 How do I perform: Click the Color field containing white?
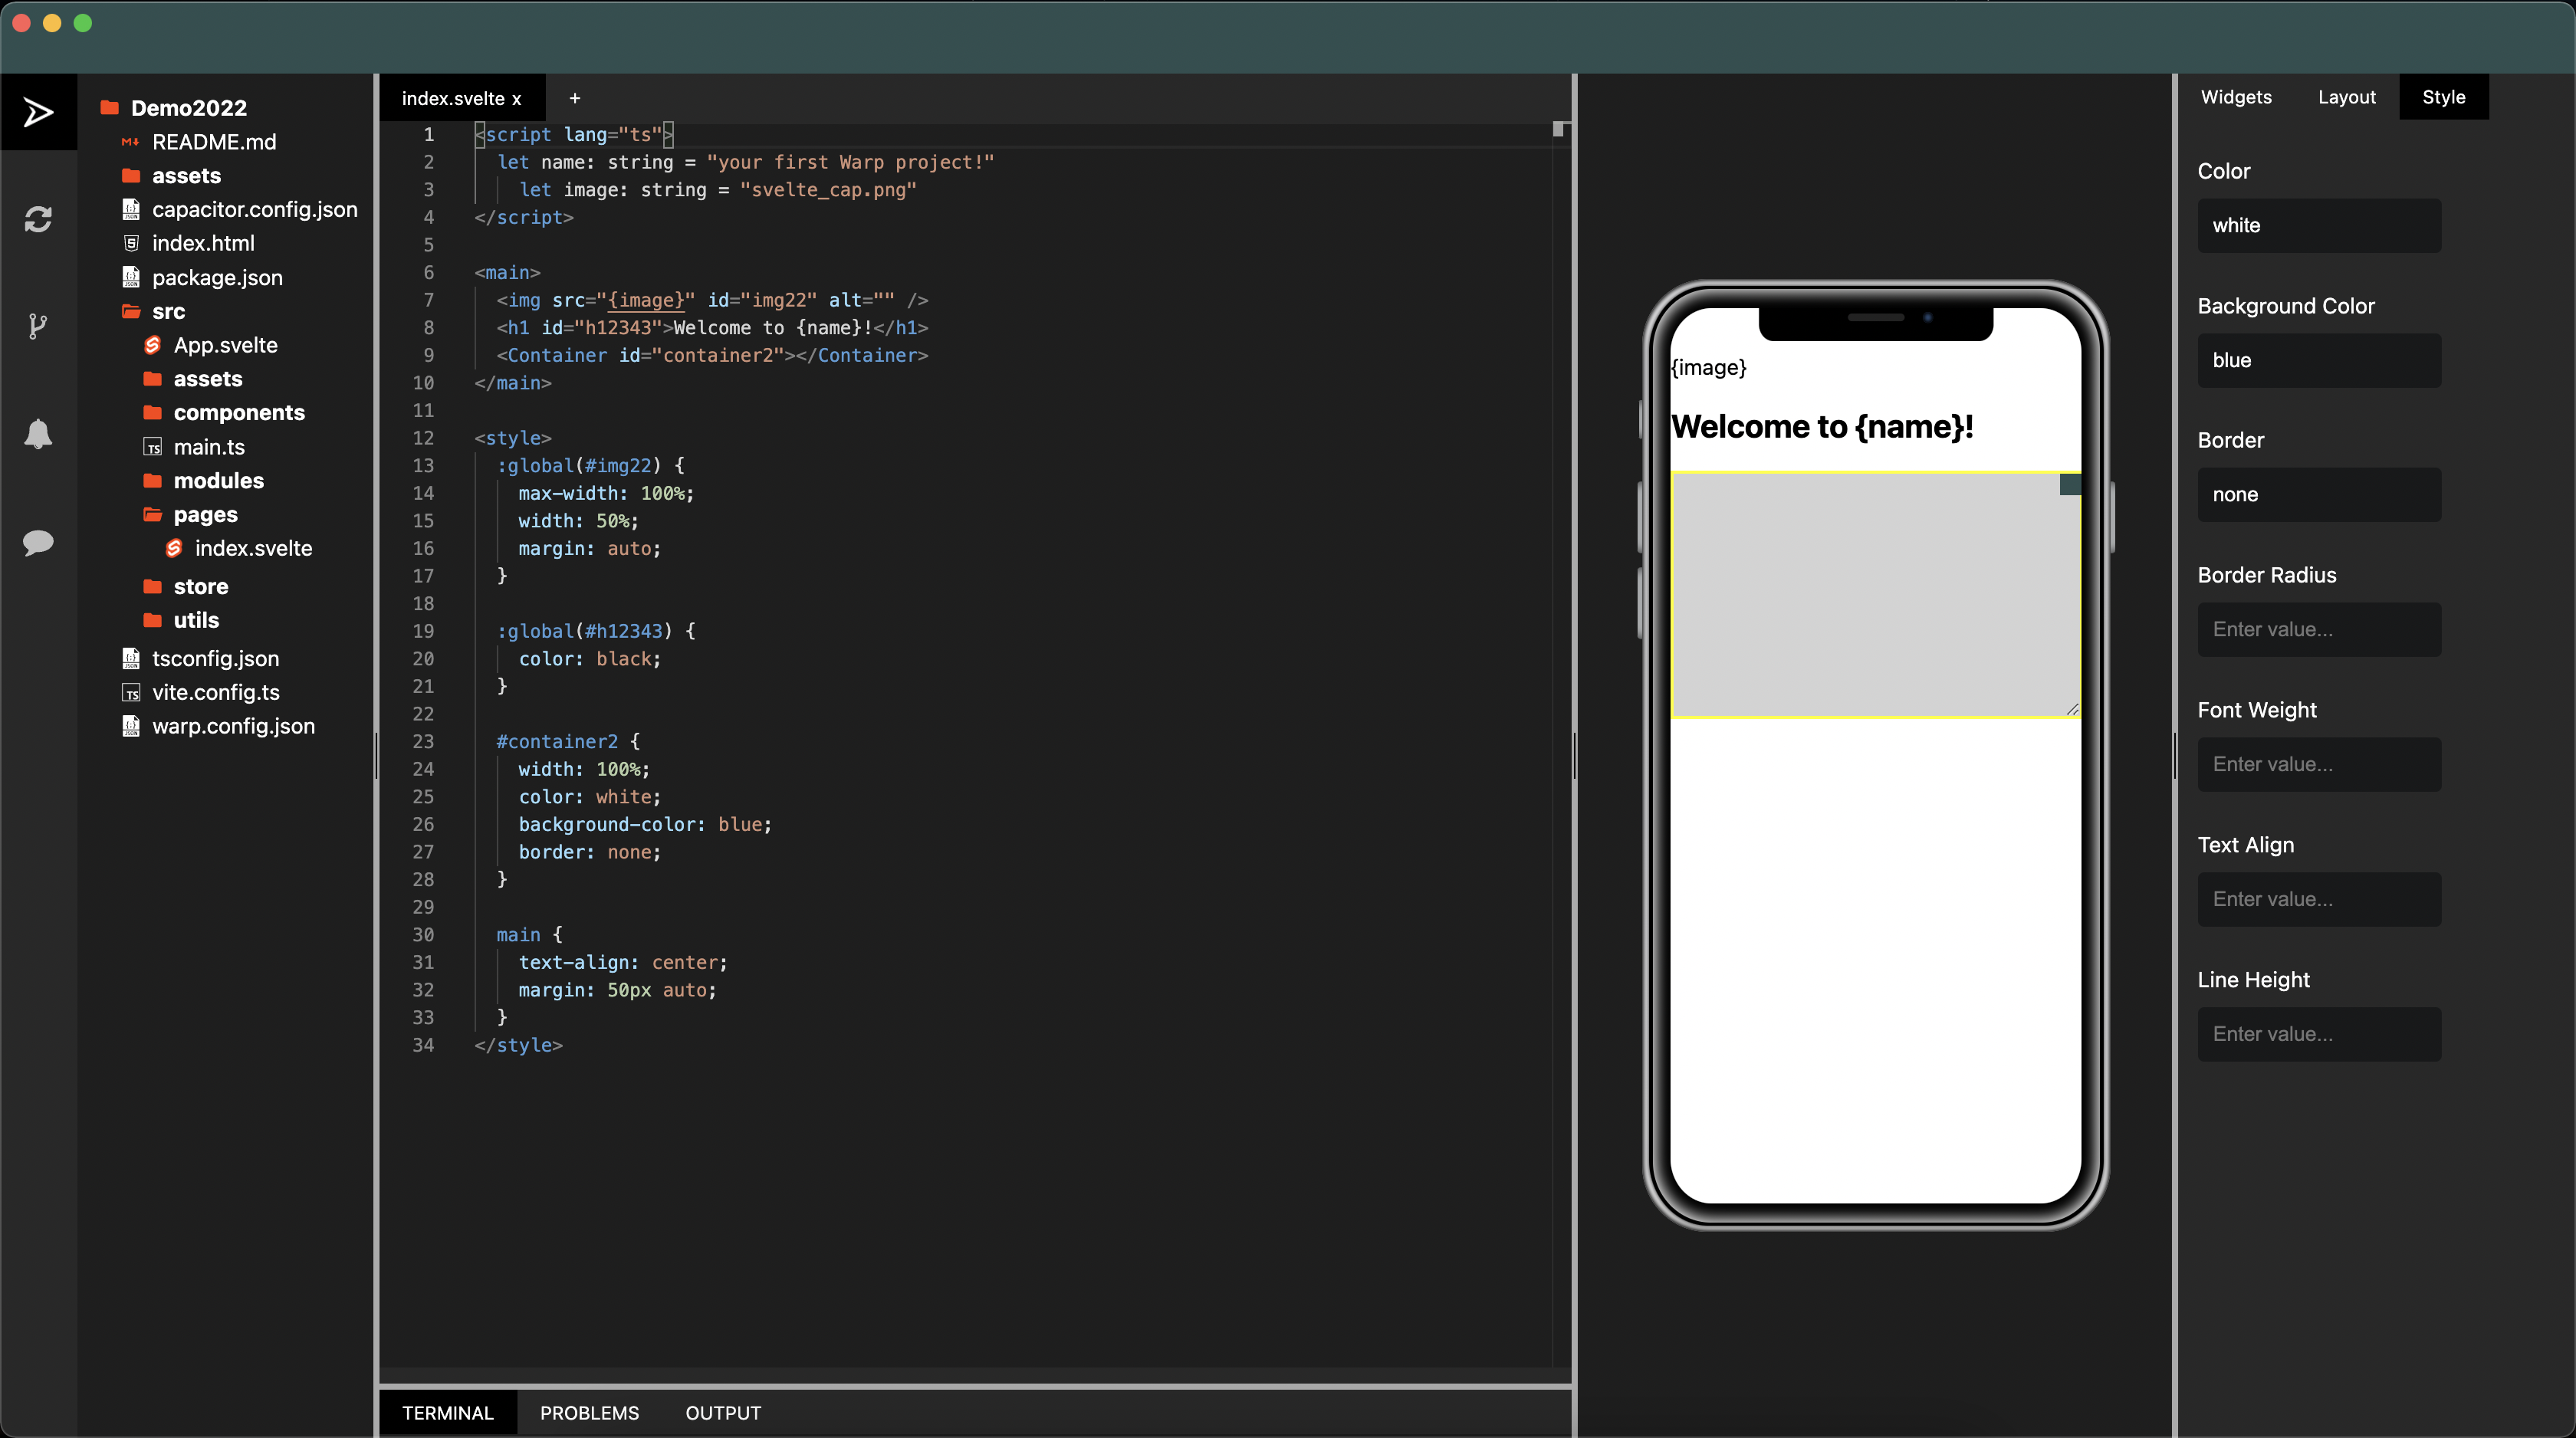point(2319,225)
